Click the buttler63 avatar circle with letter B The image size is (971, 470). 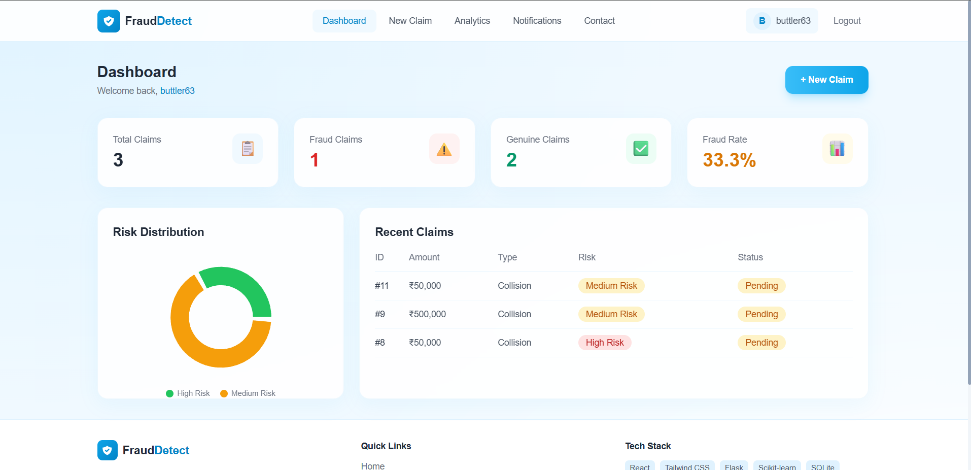[761, 21]
